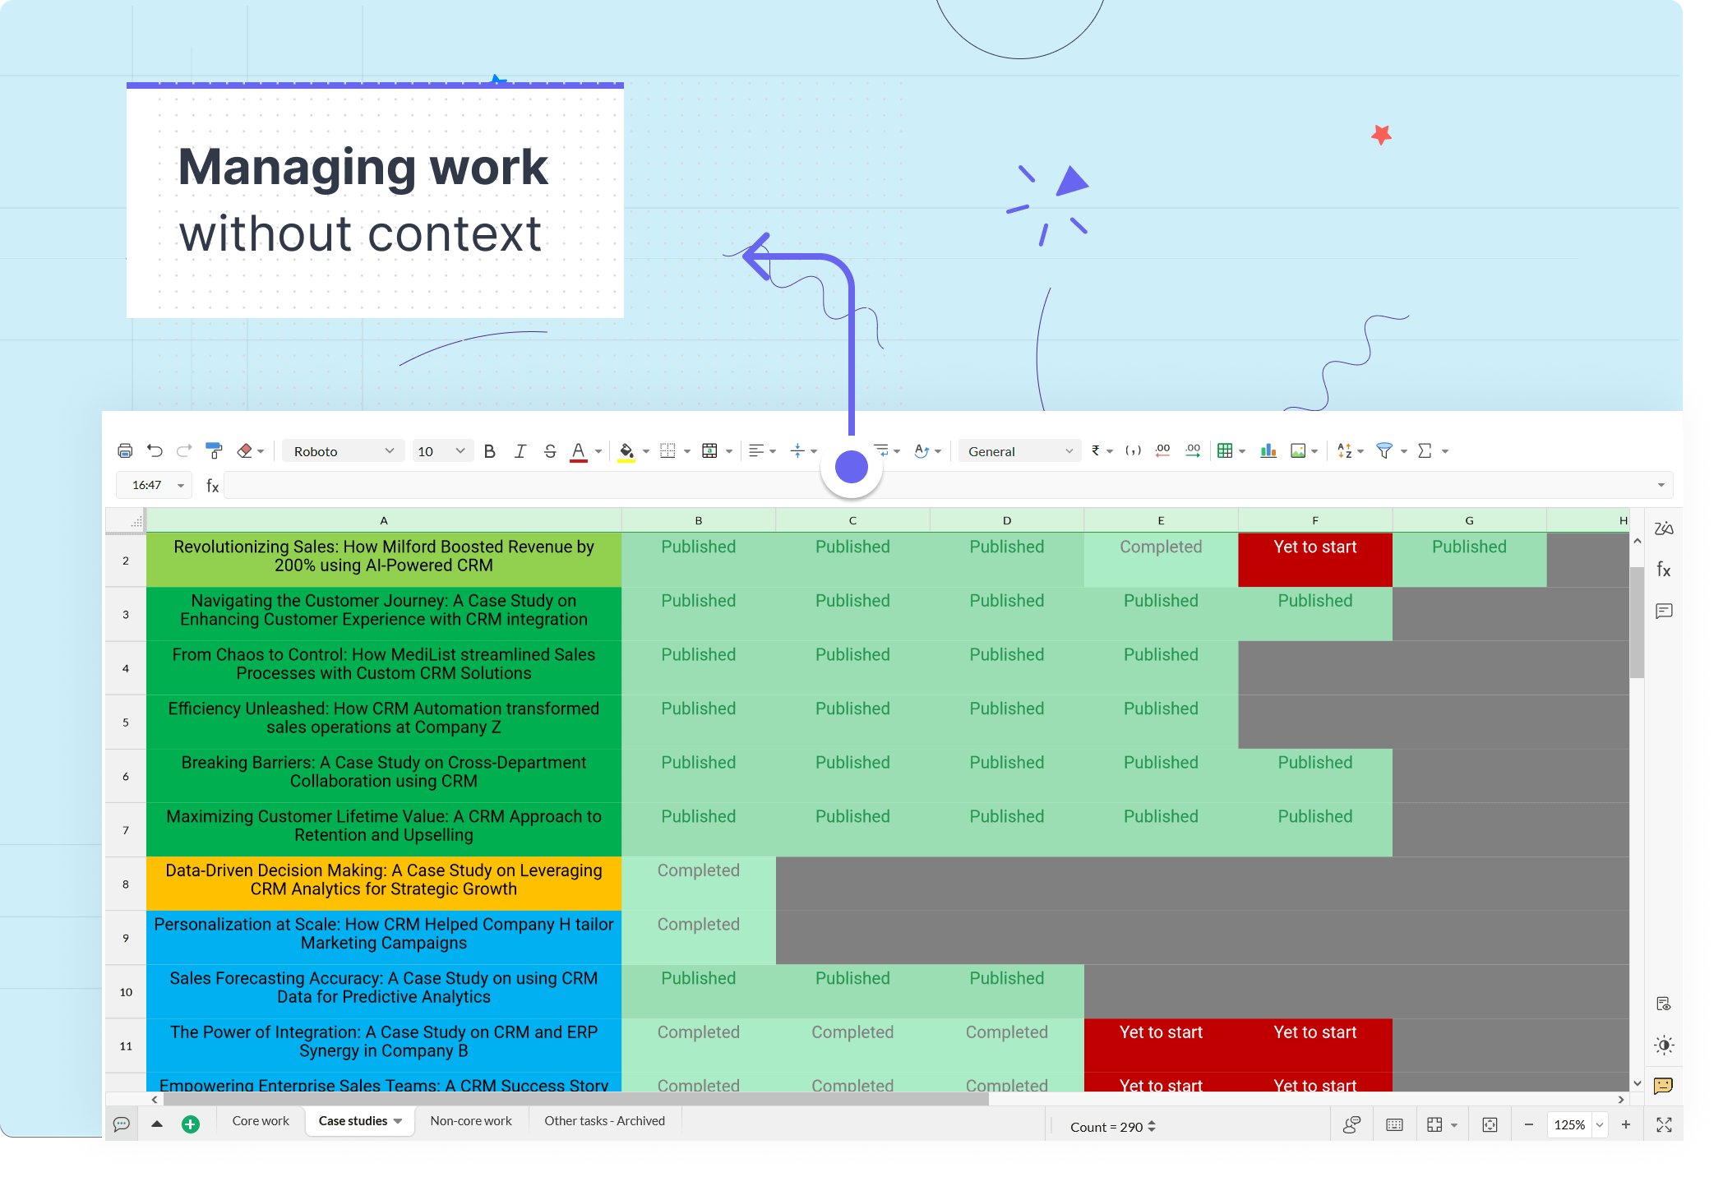The width and height of the screenshot is (1723, 1177).
Task: Switch to the Non-core work sheet tab
Action: pyautogui.click(x=470, y=1120)
